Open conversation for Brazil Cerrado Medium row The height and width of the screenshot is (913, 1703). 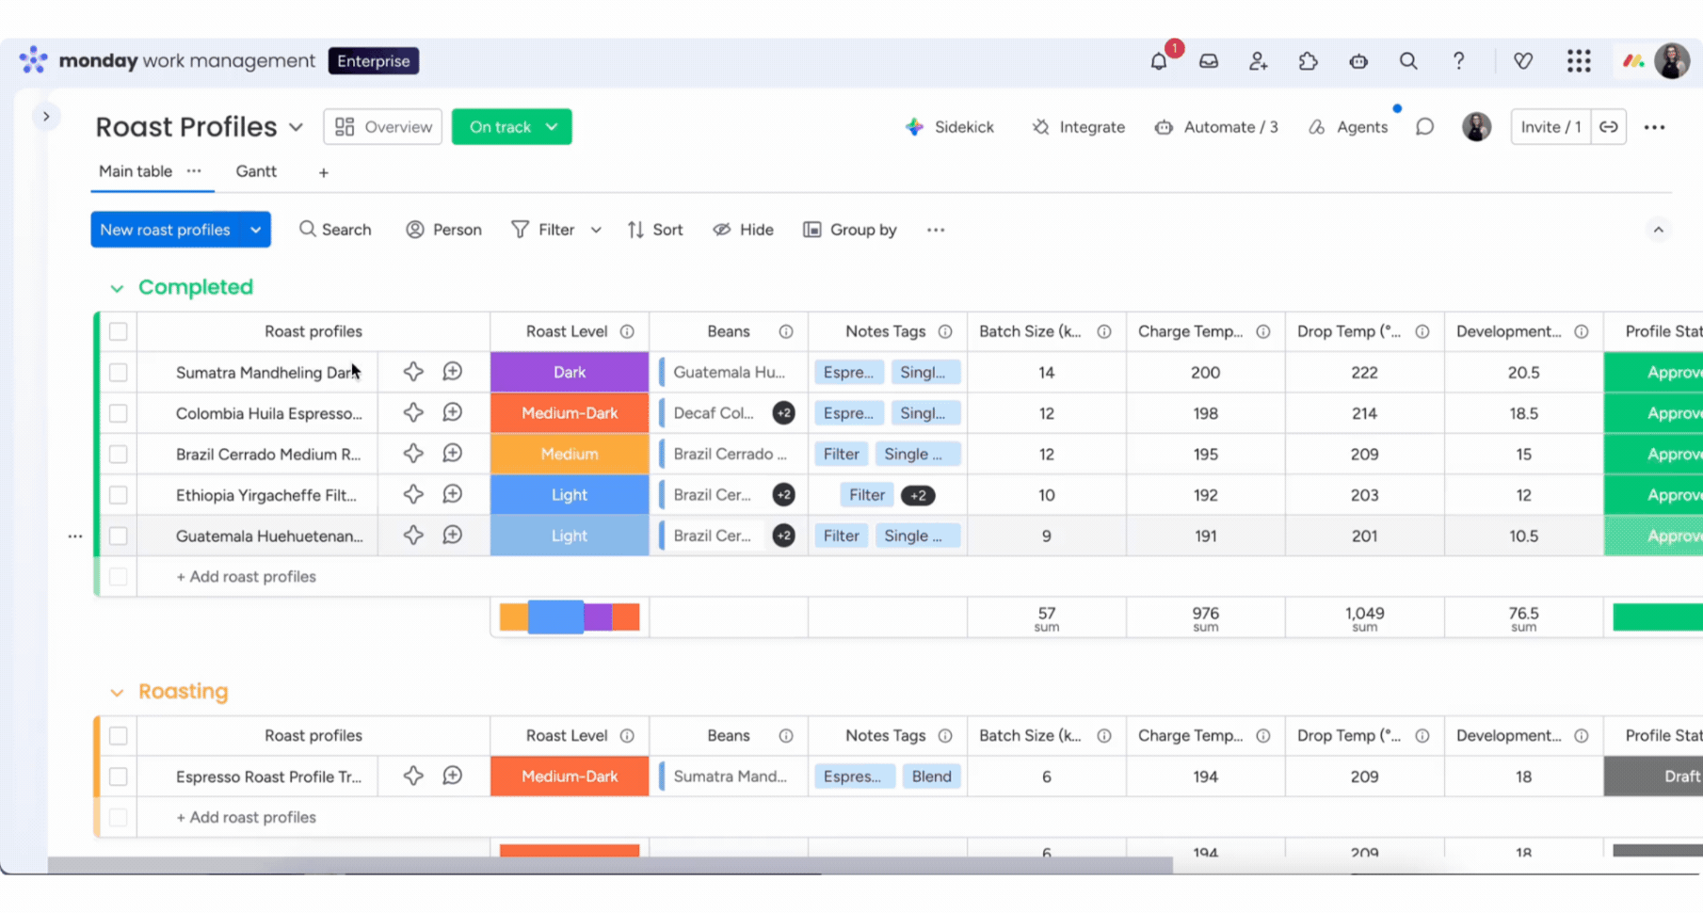tap(453, 454)
